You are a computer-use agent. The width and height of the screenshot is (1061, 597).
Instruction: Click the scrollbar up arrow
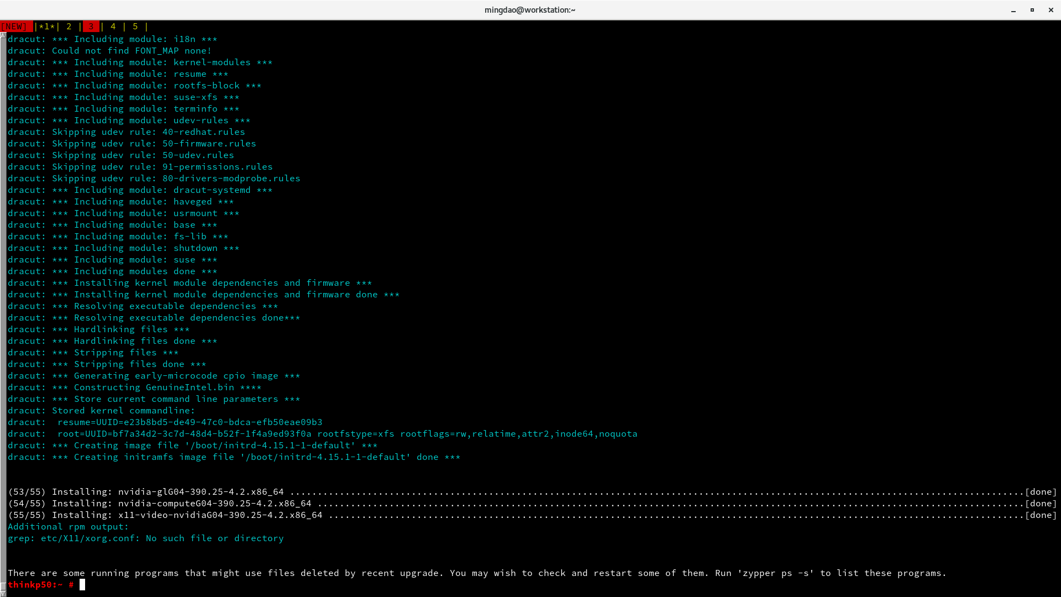3,35
